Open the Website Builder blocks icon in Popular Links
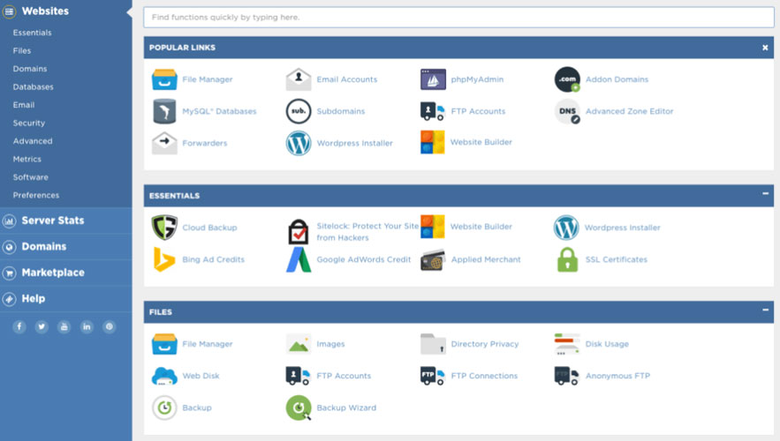The height and width of the screenshot is (441, 780). 433,142
